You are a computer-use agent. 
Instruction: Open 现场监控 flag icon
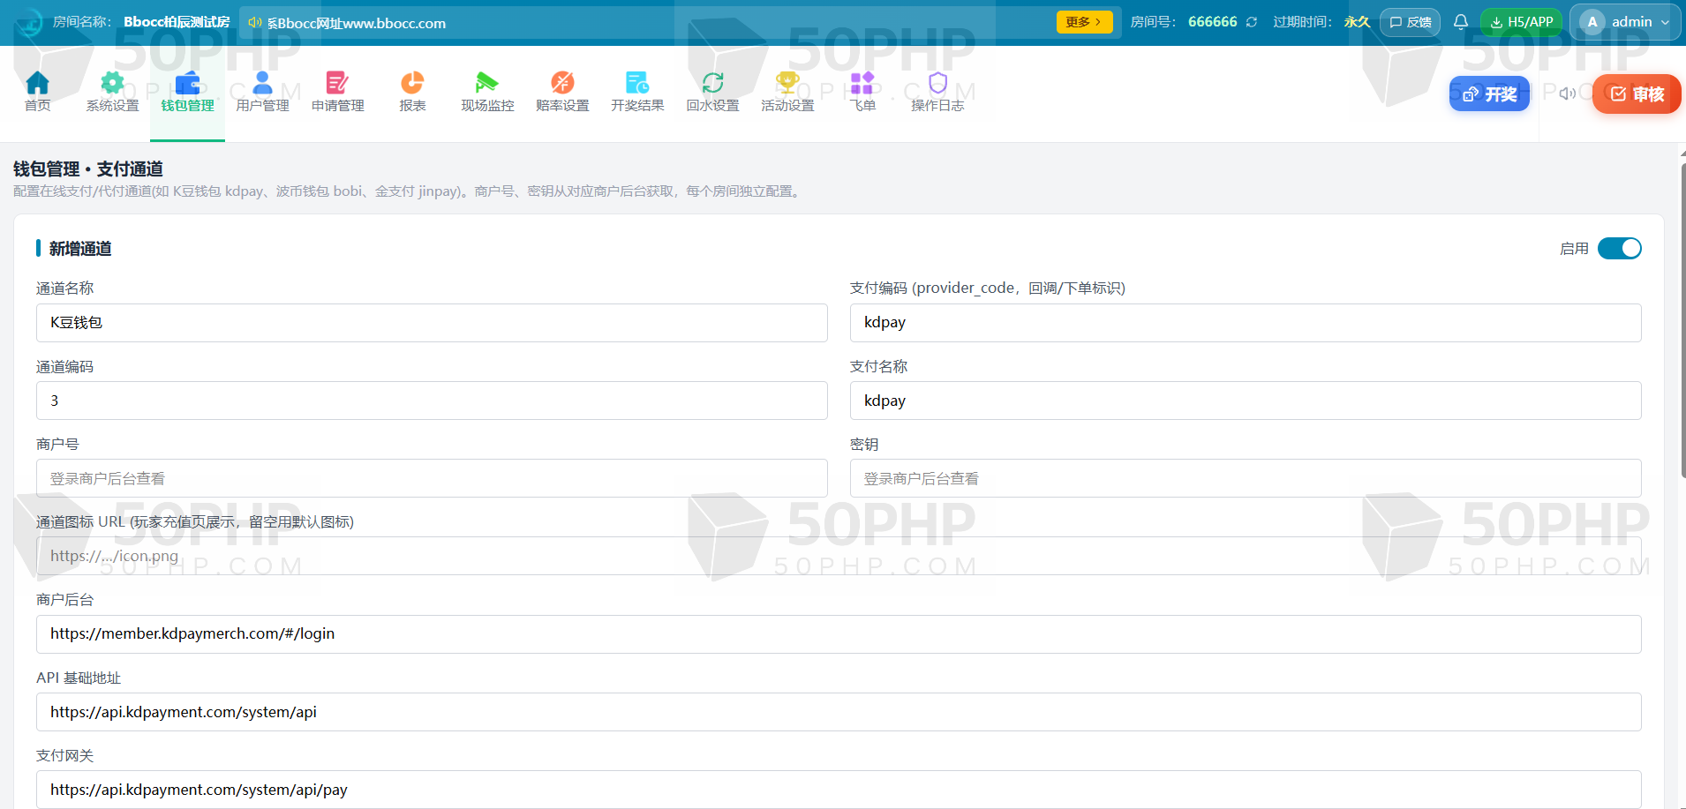coord(487,83)
